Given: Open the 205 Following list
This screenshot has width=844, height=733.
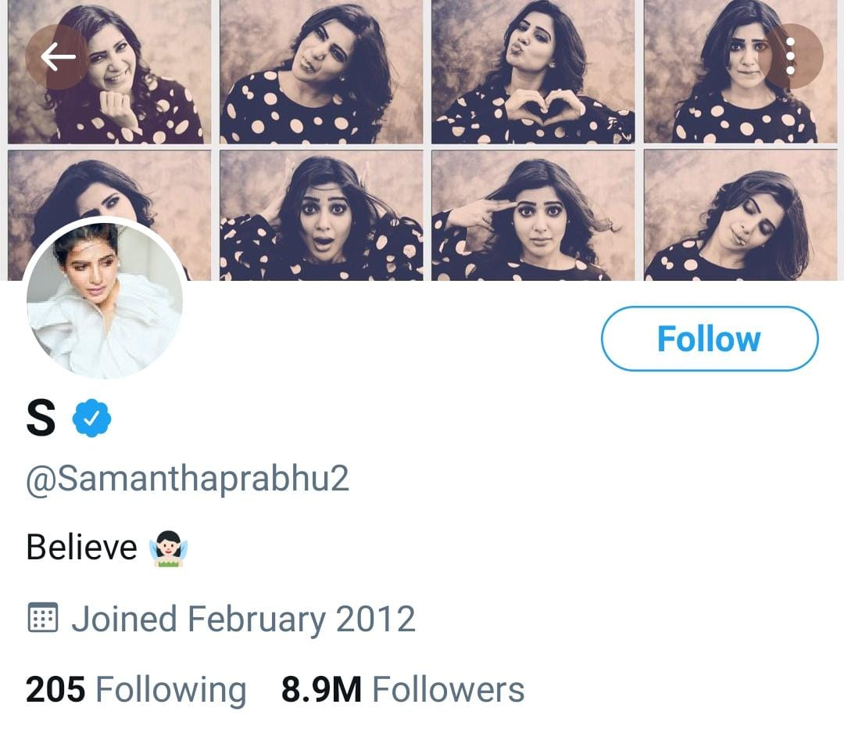Looking at the screenshot, I should click(136, 690).
